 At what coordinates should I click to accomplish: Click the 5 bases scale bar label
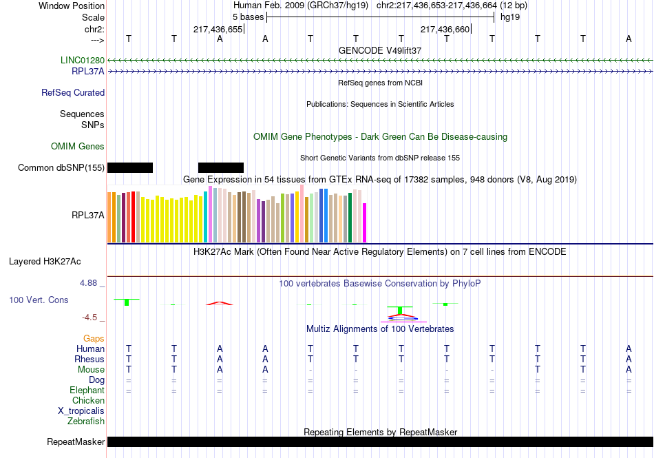point(248,17)
